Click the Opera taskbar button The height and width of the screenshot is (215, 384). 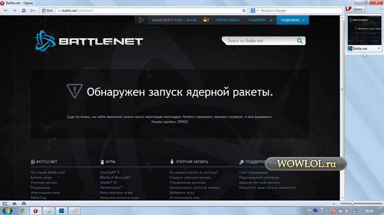point(36,211)
